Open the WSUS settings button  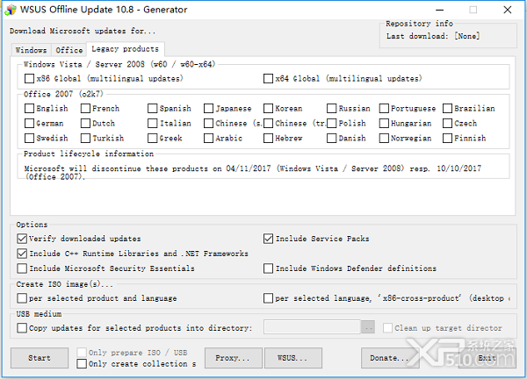point(293,358)
